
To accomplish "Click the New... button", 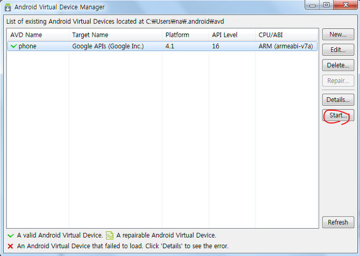I will [338, 35].
